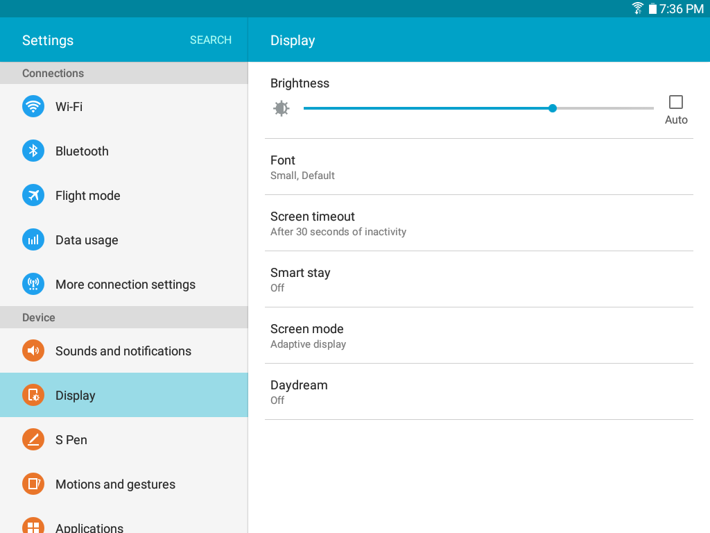The image size is (710, 533).
Task: Tap the Applications grid icon
Action: 33,526
